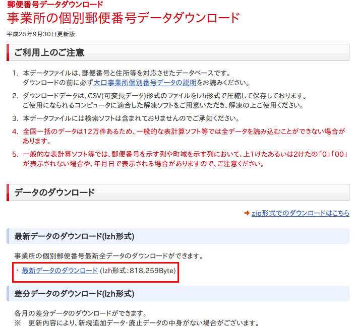The width and height of the screenshot is (354, 327).
Task: Click the 差分データのダウンロード(lzh形式) subheading
Action: pyautogui.click(x=74, y=294)
